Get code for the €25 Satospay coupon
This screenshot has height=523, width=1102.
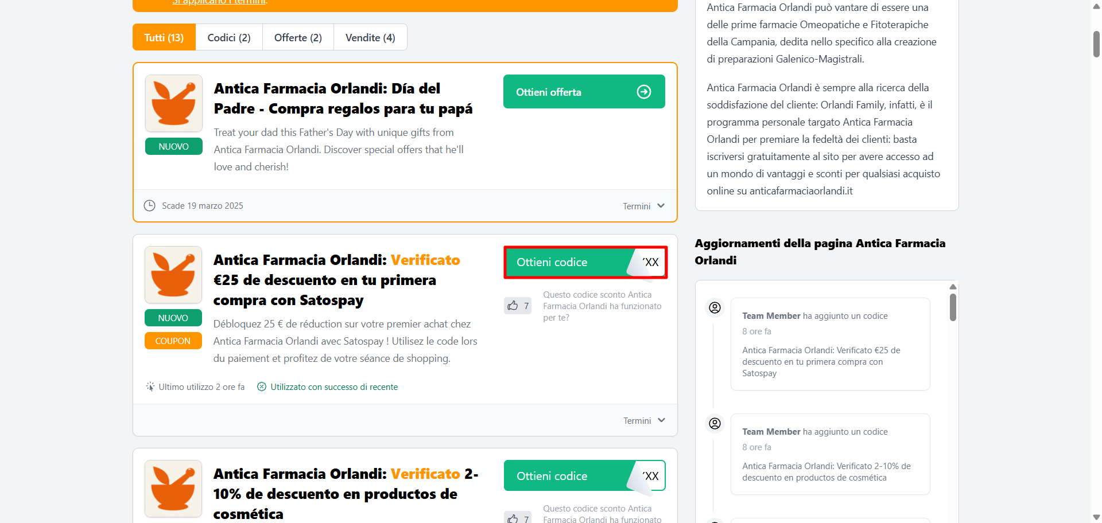(x=585, y=262)
